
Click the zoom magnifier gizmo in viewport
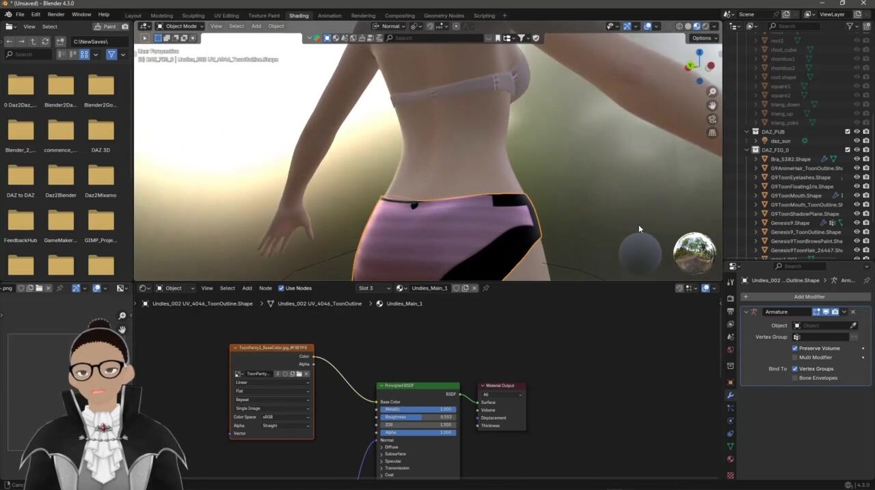coord(712,92)
